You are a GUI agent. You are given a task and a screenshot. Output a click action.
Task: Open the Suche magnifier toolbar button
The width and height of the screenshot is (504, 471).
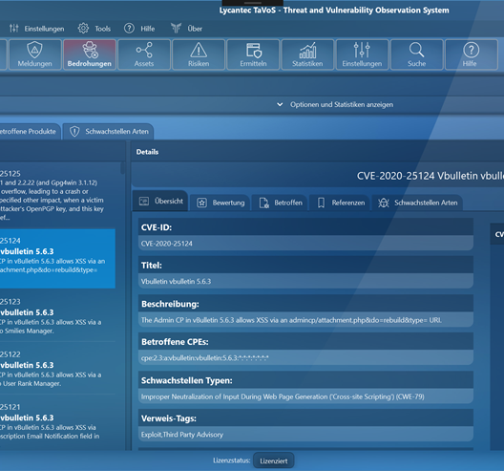pos(417,54)
